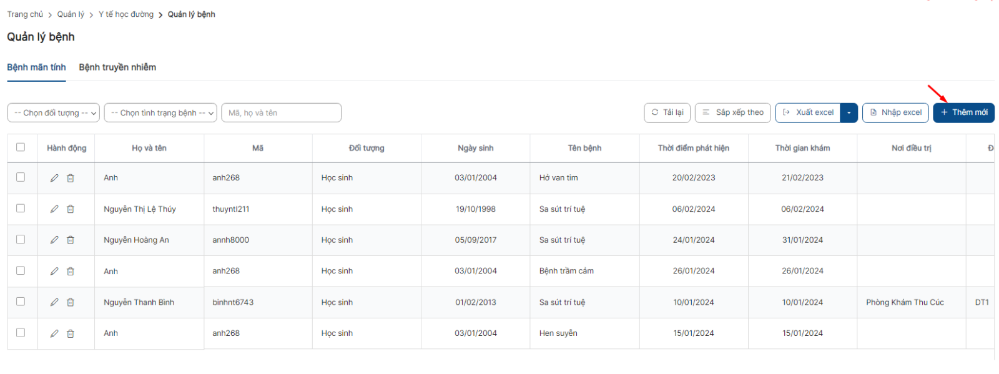The width and height of the screenshot is (999, 374).
Task: Delete Nguyễn Thanh Bình's record
Action: click(x=71, y=302)
